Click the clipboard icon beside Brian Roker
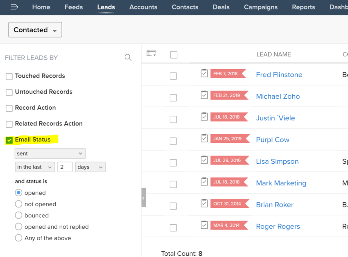The height and width of the screenshot is (257, 348). (204, 203)
